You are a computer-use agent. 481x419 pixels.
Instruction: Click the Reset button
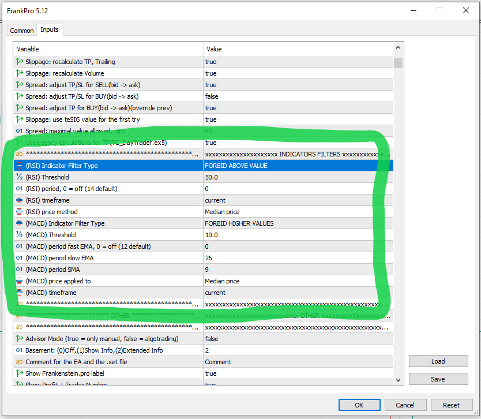pos(452,405)
